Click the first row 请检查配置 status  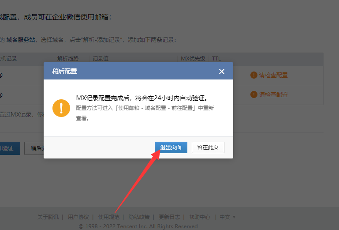tap(273, 75)
